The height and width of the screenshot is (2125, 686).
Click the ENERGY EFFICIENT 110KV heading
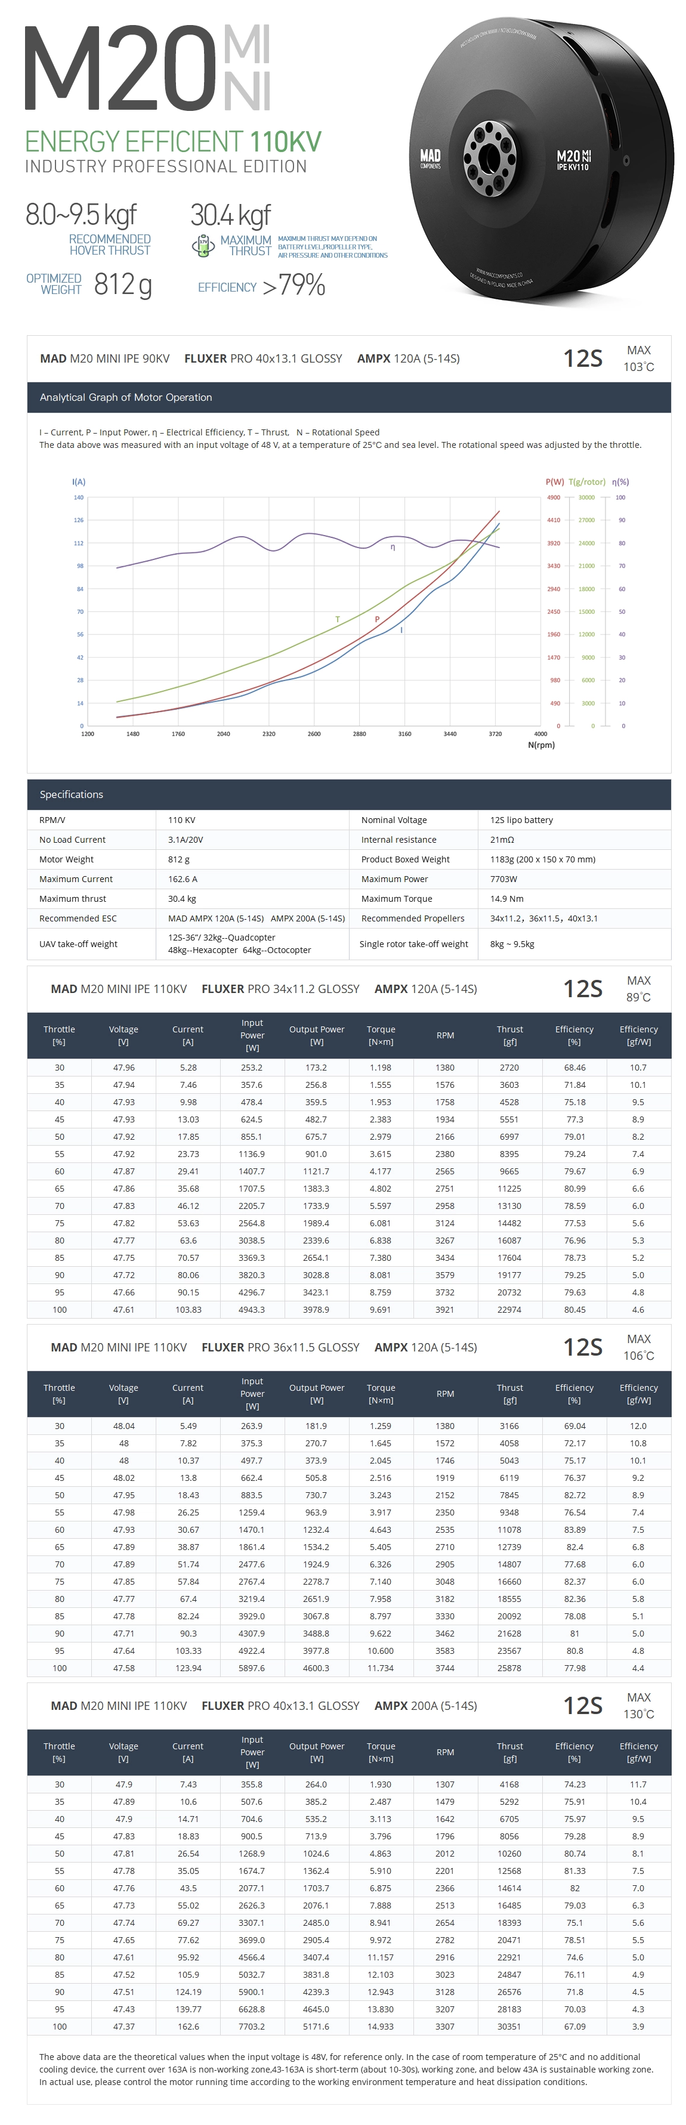pos(172,142)
